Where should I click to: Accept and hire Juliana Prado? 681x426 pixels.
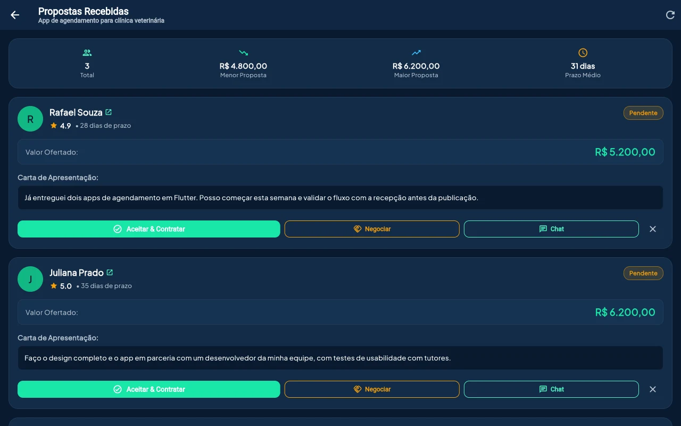coord(149,389)
